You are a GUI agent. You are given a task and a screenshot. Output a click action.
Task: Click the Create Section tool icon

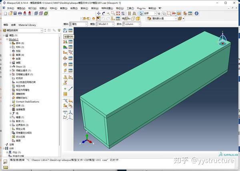(x=65, y=41)
